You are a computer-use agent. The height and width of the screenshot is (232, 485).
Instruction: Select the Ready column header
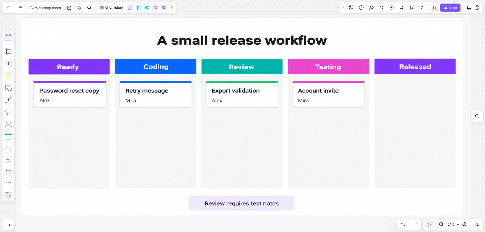tap(69, 67)
